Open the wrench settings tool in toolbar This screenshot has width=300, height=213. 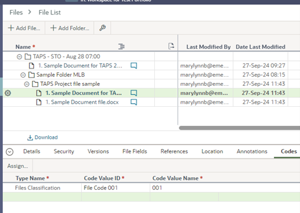[102, 28]
